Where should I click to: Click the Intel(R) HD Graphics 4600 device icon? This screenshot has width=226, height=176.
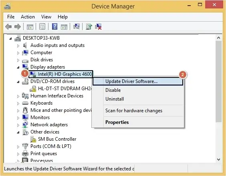click(x=33, y=74)
